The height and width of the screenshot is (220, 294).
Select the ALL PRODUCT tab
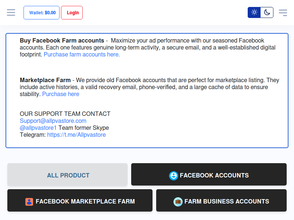[68, 175]
